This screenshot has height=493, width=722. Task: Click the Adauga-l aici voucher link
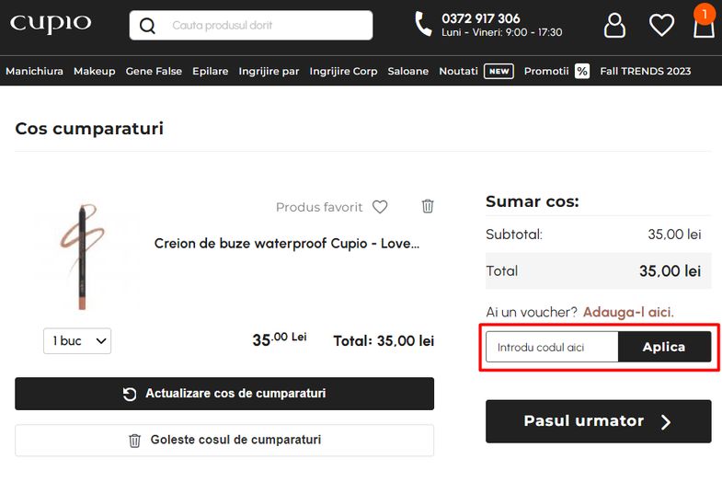tap(628, 312)
